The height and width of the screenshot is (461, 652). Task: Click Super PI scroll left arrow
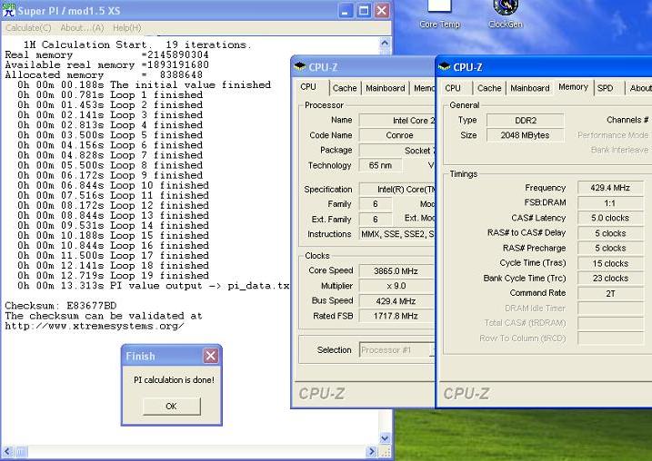[7, 451]
